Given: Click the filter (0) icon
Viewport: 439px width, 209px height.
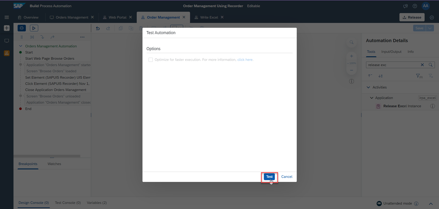Looking at the screenshot, I should point(419,76).
